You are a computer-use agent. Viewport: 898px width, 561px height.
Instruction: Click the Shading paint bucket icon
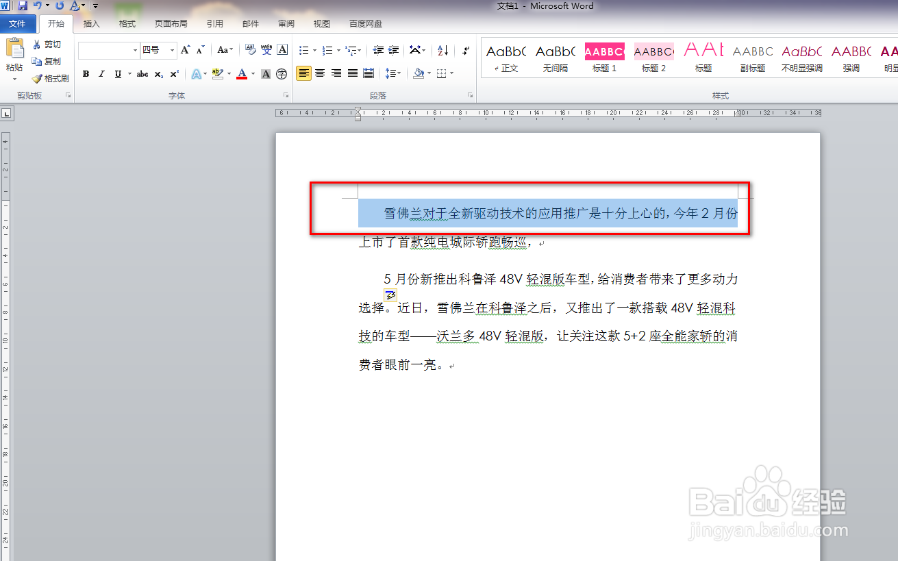point(418,73)
